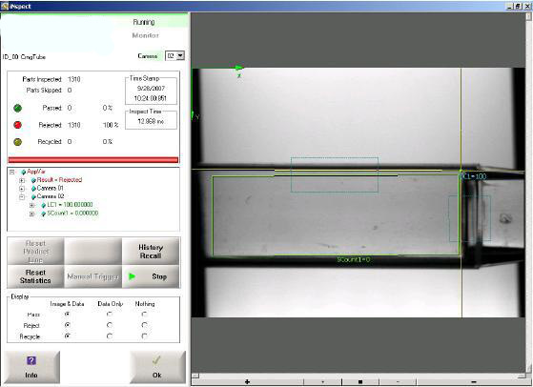This screenshot has height=387, width=533.
Task: Click the iNspect application title bar icon
Action: click(x=5, y=6)
